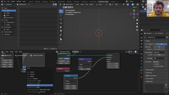
Task: Select the Annotate tool
Action: [x=61, y=35]
